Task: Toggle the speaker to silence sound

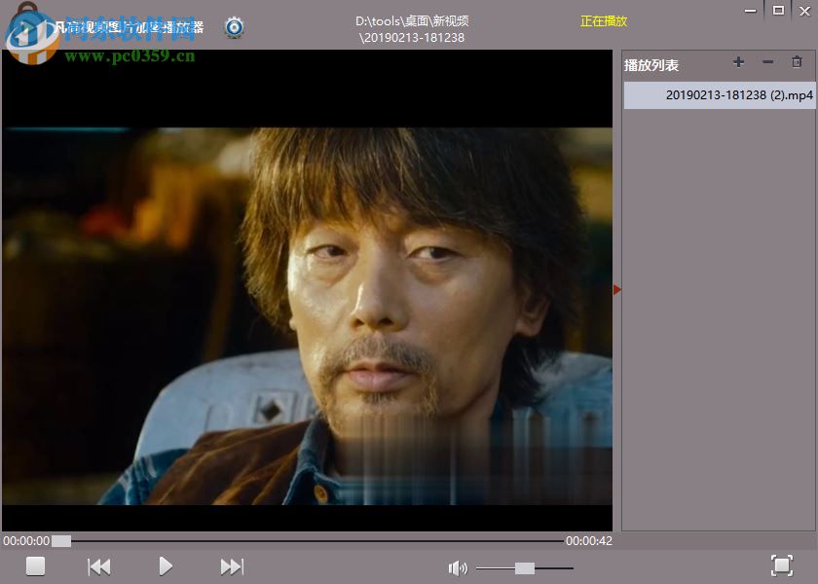Action: 458,567
